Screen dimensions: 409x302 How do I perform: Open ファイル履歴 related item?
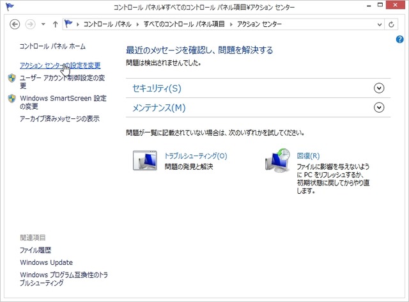pyautogui.click(x=36, y=250)
